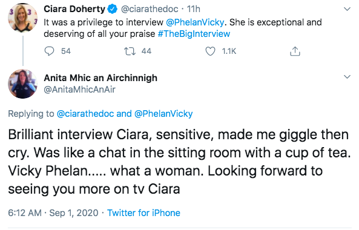Click the @AnitaMhicAnAir handle

(79, 90)
